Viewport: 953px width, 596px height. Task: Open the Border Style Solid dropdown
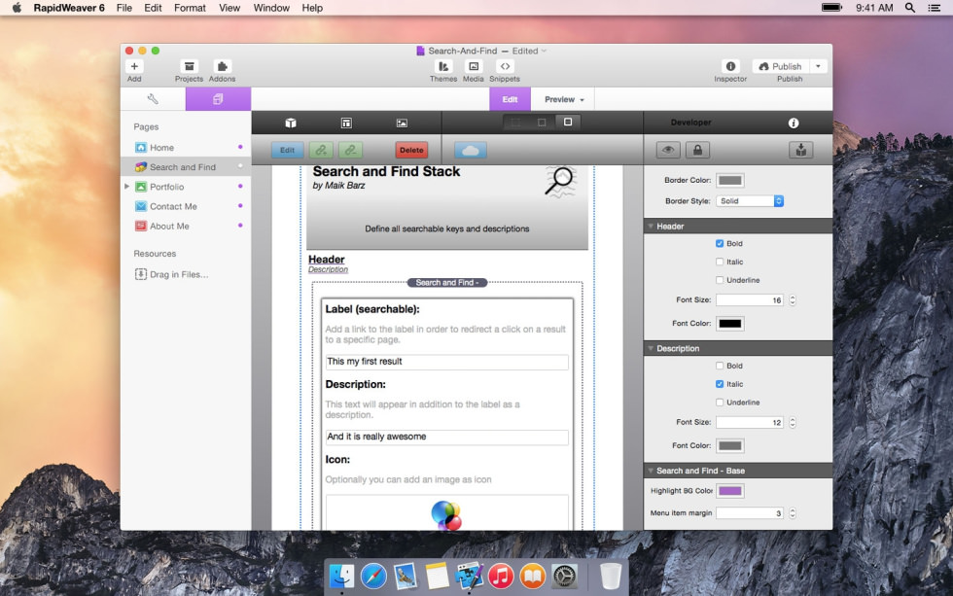coord(750,201)
